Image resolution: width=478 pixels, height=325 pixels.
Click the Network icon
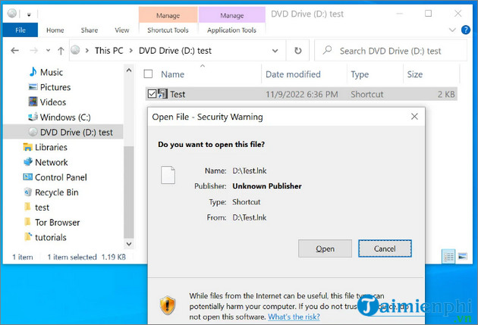(x=28, y=161)
